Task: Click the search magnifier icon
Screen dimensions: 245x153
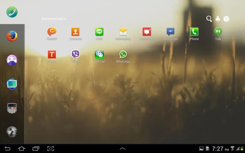Action: pos(209,19)
